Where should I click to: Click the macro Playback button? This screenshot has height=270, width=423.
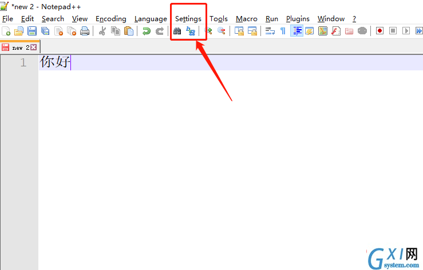(x=406, y=31)
